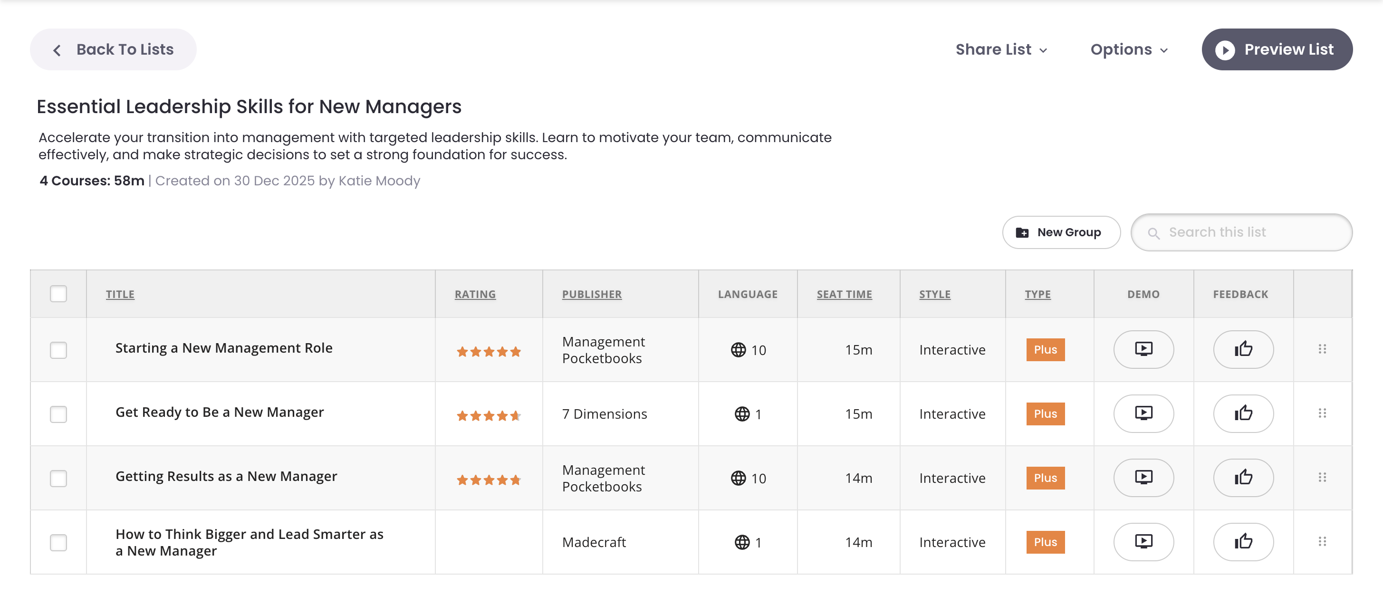Open demo for Getting Results as a New Manager
This screenshot has height=605, width=1383.
pyautogui.click(x=1143, y=478)
